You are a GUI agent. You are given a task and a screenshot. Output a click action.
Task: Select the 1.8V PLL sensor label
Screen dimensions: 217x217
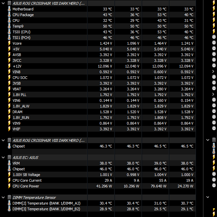[19, 95]
